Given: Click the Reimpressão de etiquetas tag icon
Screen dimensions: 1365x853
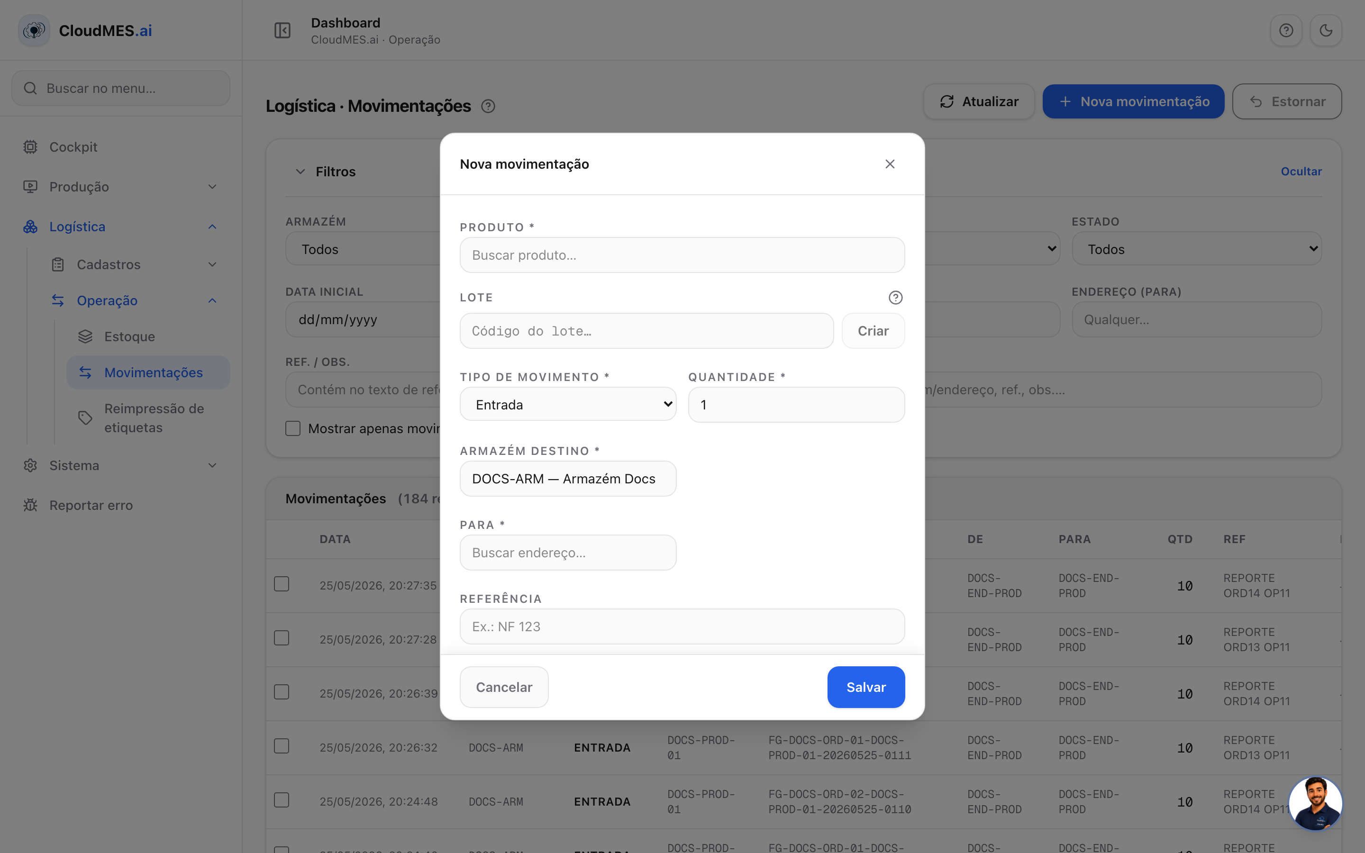Looking at the screenshot, I should (85, 418).
